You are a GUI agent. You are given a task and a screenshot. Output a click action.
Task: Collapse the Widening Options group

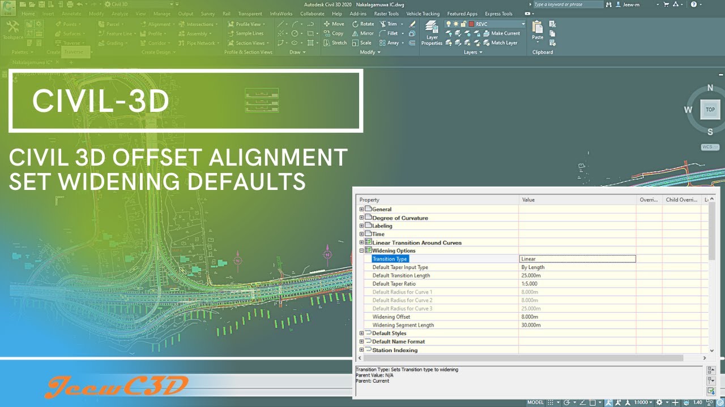tap(361, 250)
